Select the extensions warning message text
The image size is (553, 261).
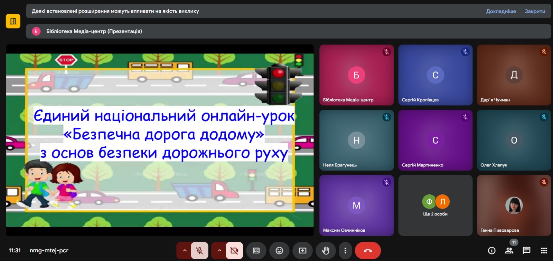click(x=115, y=11)
